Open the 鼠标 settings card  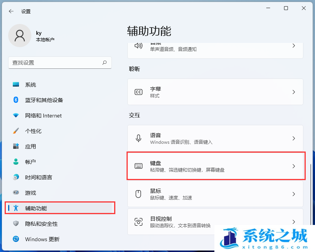[x=216, y=194]
